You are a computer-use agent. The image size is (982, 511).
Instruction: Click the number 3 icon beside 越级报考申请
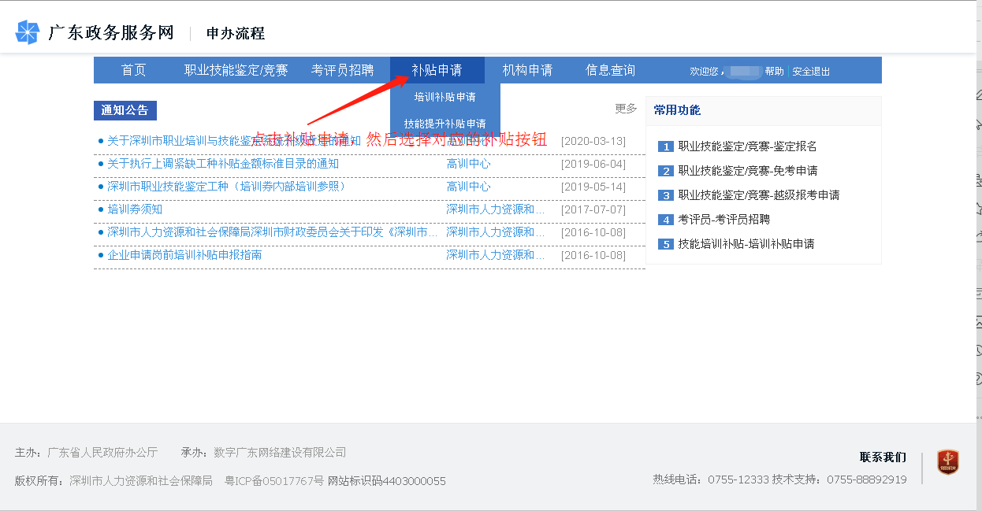pos(666,195)
